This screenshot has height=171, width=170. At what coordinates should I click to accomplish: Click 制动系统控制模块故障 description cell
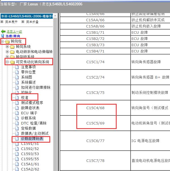[150, 92]
